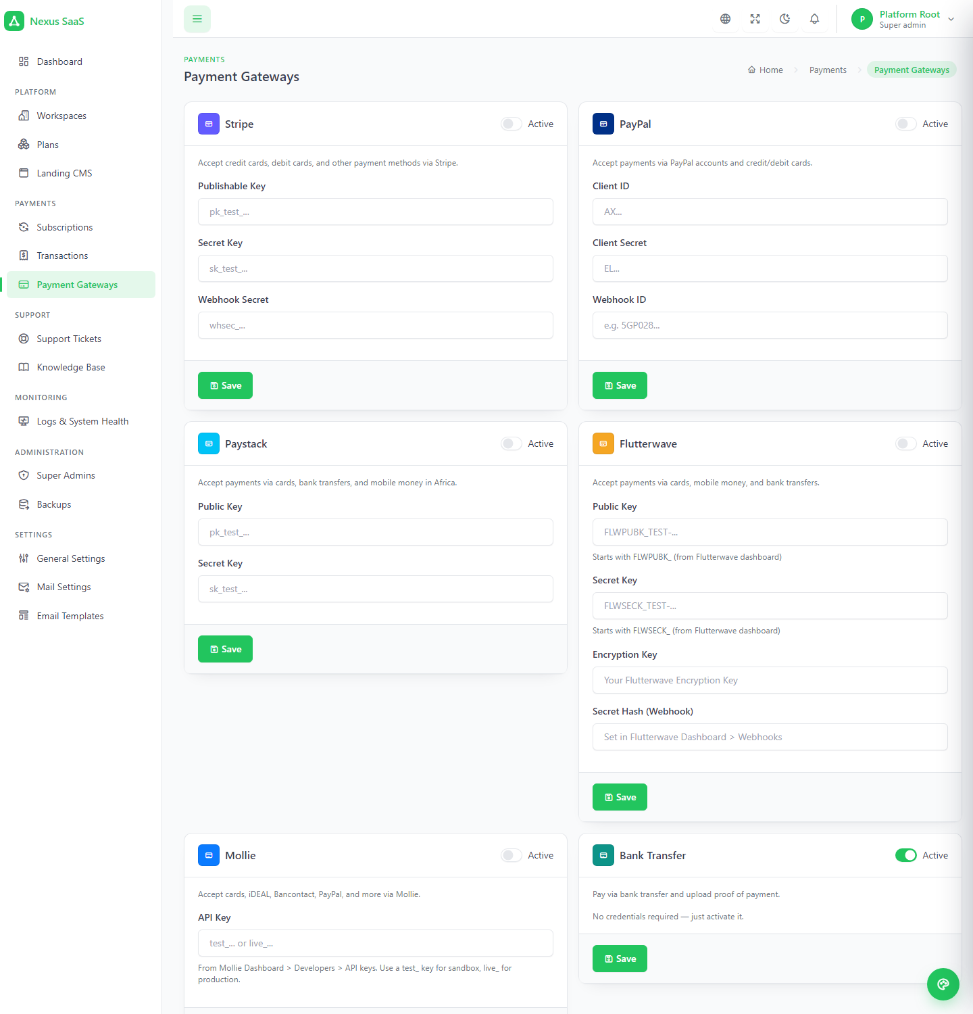The width and height of the screenshot is (973, 1014).
Task: Click the Paystack gateway icon
Action: pos(209,443)
